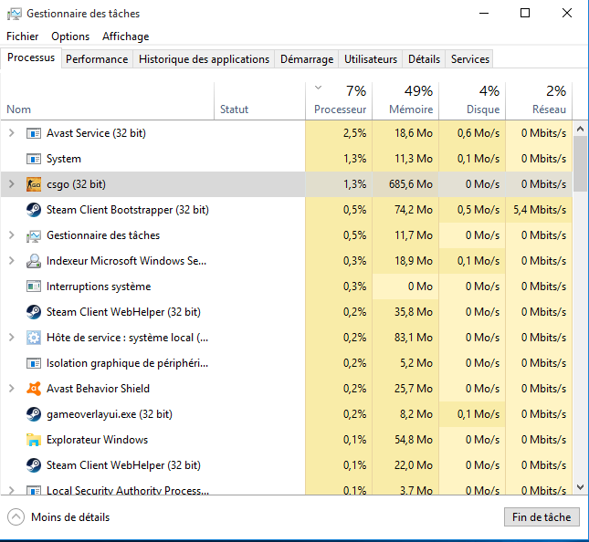Viewport: 589px width, 542px height.
Task: Click the Steam Client Bootstrapper icon
Action: pos(34,210)
